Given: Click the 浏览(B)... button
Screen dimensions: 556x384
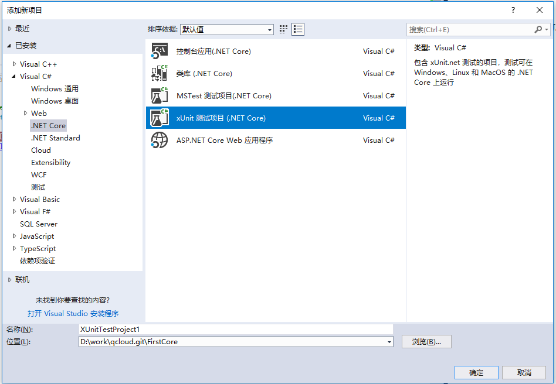Looking at the screenshot, I should [x=426, y=342].
